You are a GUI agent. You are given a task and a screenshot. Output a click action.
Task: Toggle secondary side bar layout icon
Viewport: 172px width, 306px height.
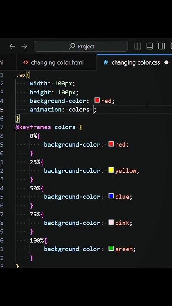tap(161, 46)
